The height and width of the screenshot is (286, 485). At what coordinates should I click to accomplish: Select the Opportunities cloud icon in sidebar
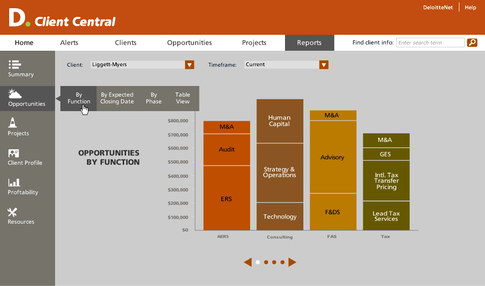point(15,94)
